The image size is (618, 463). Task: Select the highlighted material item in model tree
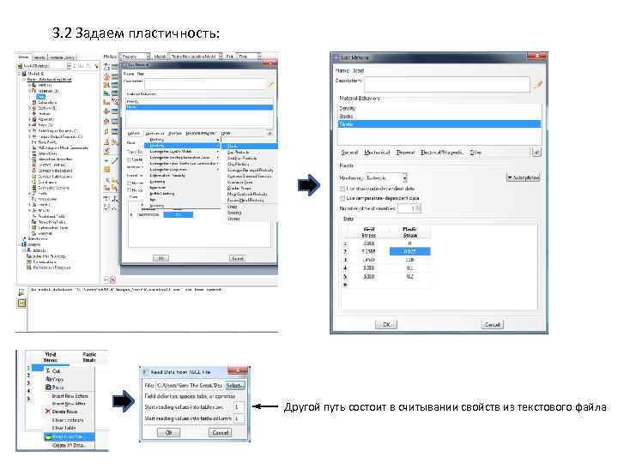[x=41, y=96]
